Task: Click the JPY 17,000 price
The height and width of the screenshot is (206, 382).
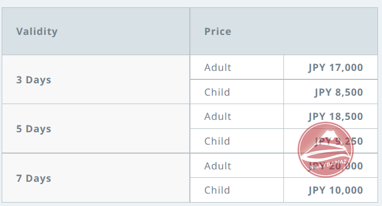Action: (x=336, y=68)
